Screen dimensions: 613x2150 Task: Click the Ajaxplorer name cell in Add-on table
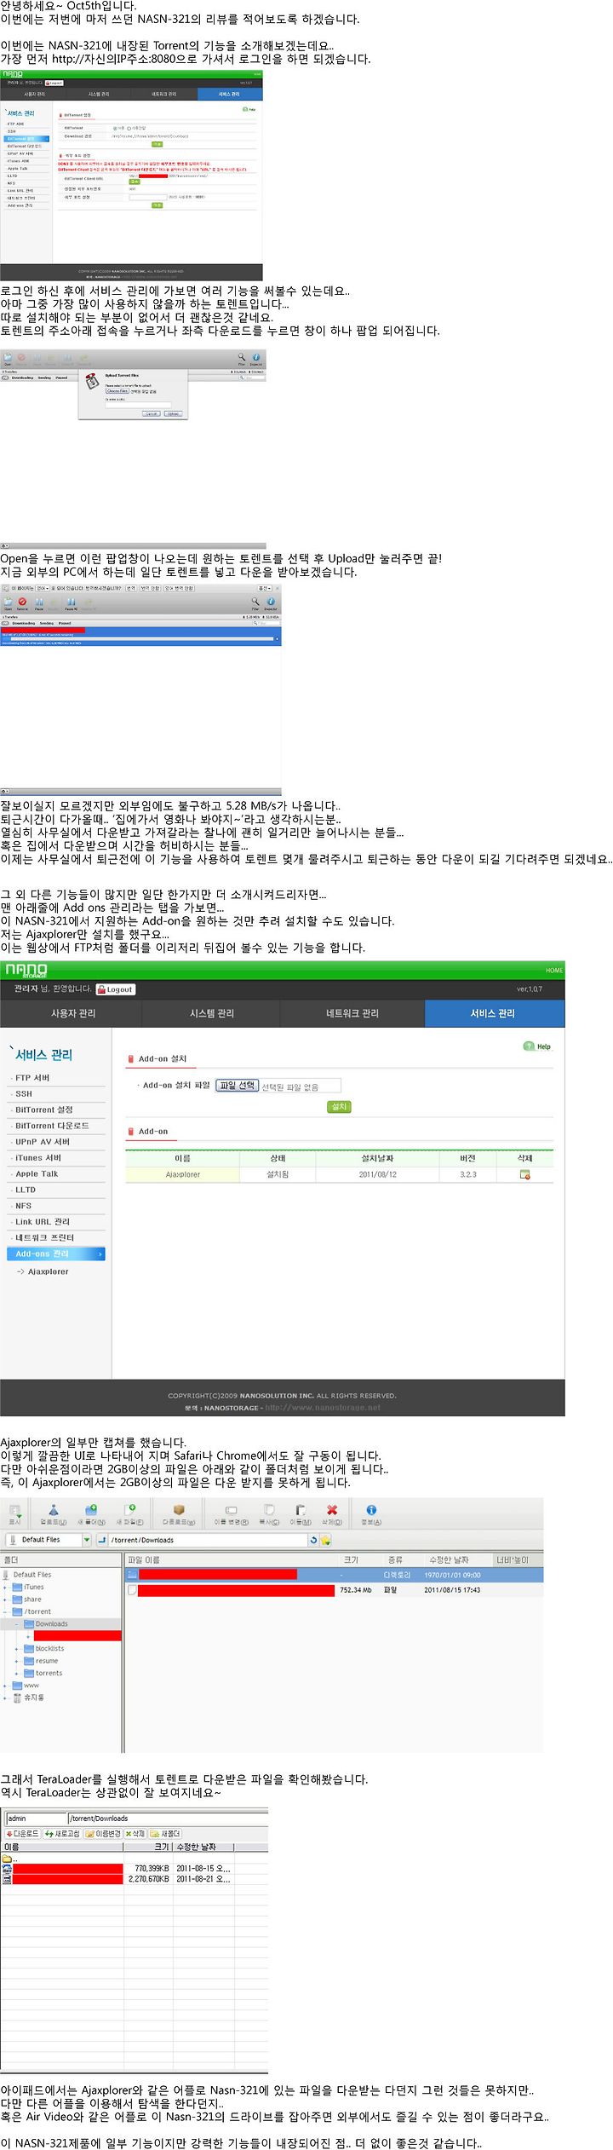point(182,1174)
